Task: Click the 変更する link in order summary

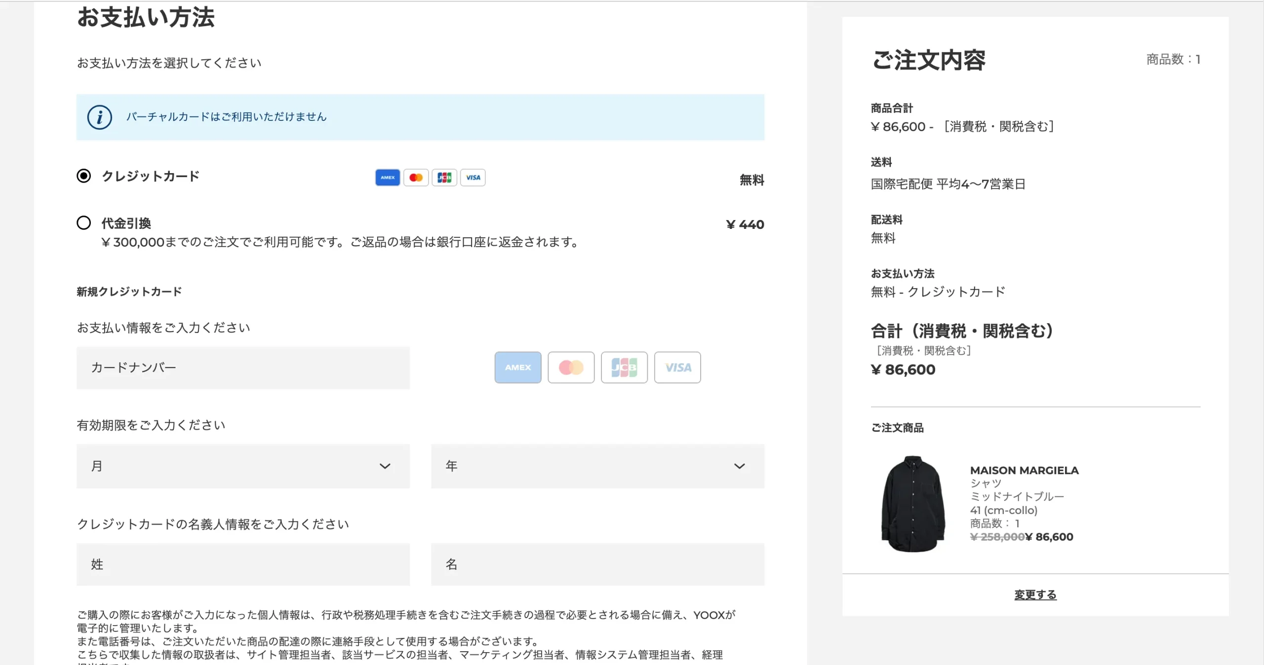Action: click(1035, 595)
